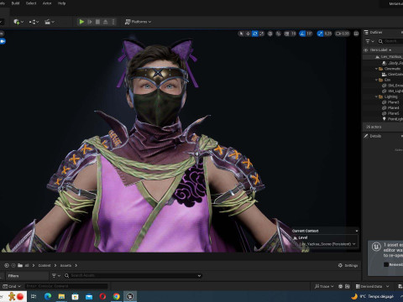
Task: Go forward in Content Browser history
Action: click(13, 265)
